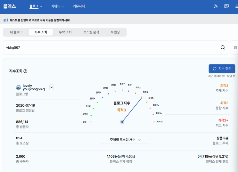
Task: Click the orange 최적3 under 블로그지수
Action: (121, 110)
